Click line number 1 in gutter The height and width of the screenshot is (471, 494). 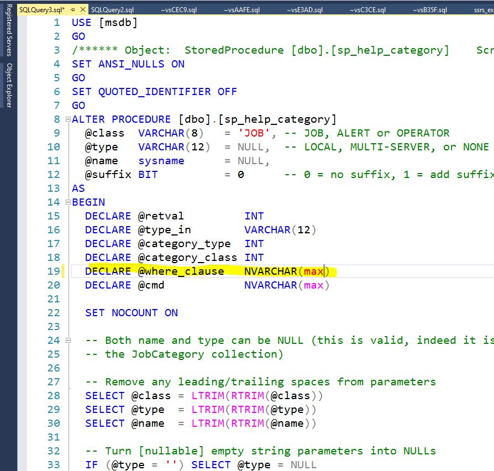(57, 23)
